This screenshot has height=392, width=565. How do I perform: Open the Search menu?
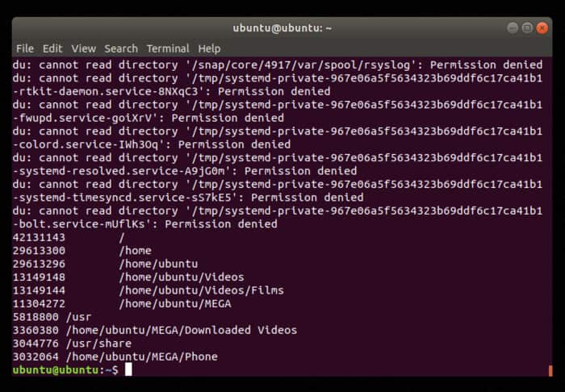(121, 48)
